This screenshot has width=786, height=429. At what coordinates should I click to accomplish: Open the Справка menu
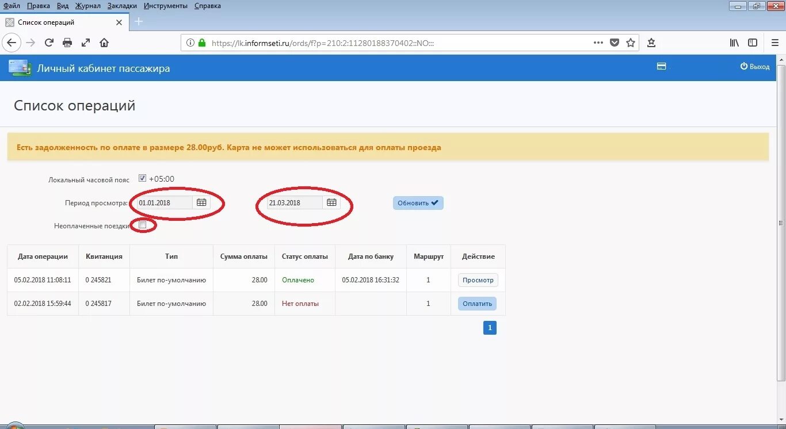[207, 6]
